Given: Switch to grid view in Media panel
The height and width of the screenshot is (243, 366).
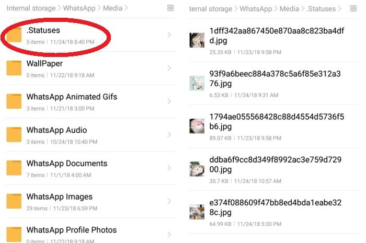Looking at the screenshot, I should coord(170,8).
